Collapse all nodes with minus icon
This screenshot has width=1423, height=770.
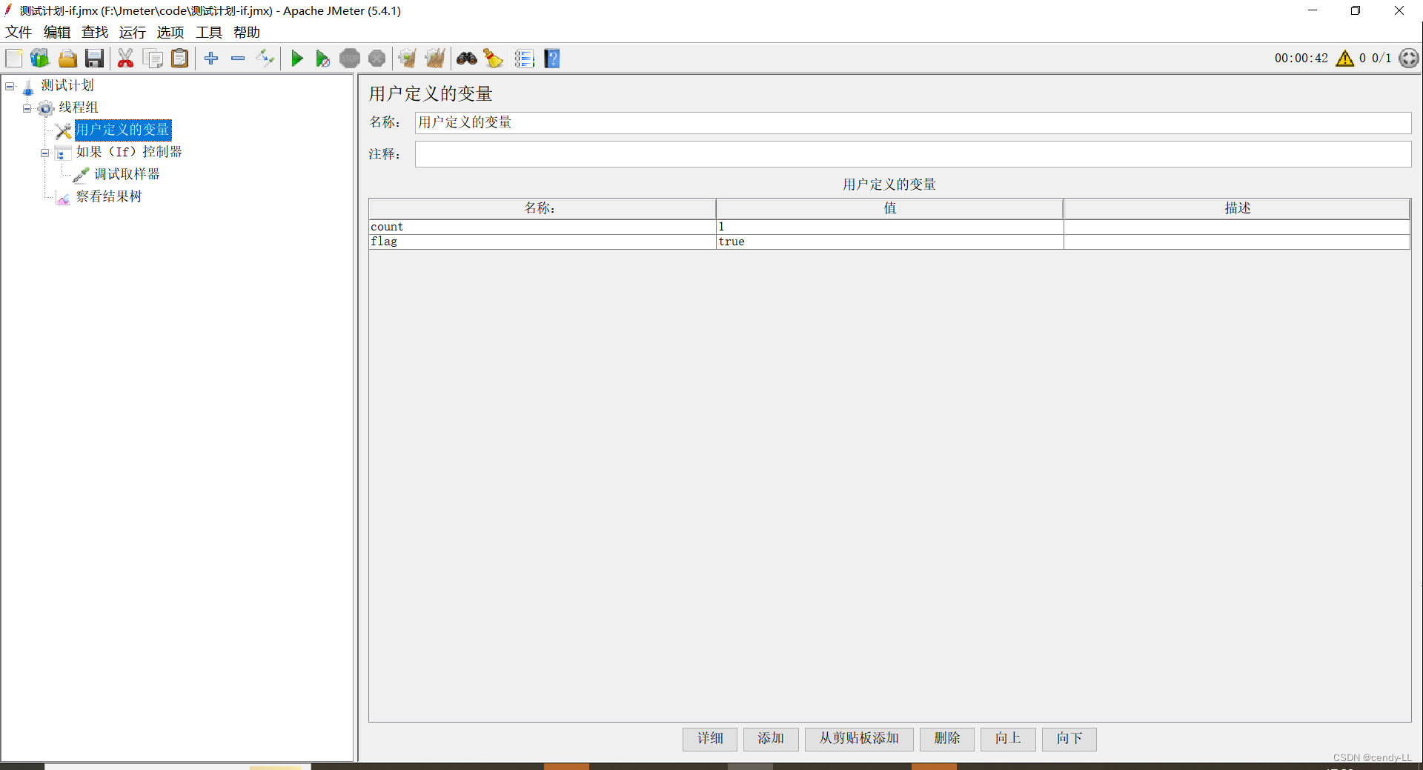(x=238, y=59)
